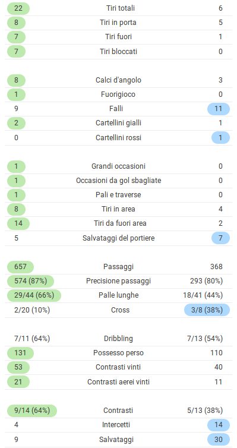
Task: Select the blue 7 Salvataggi del portiere badge
Action: click(x=220, y=238)
